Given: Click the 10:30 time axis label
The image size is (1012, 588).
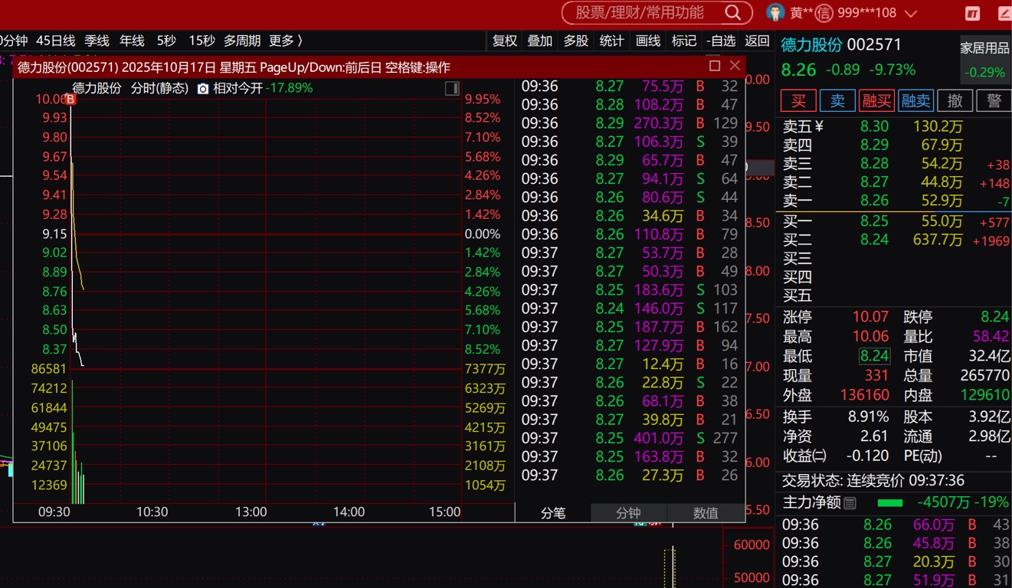Looking at the screenshot, I should point(152,512).
